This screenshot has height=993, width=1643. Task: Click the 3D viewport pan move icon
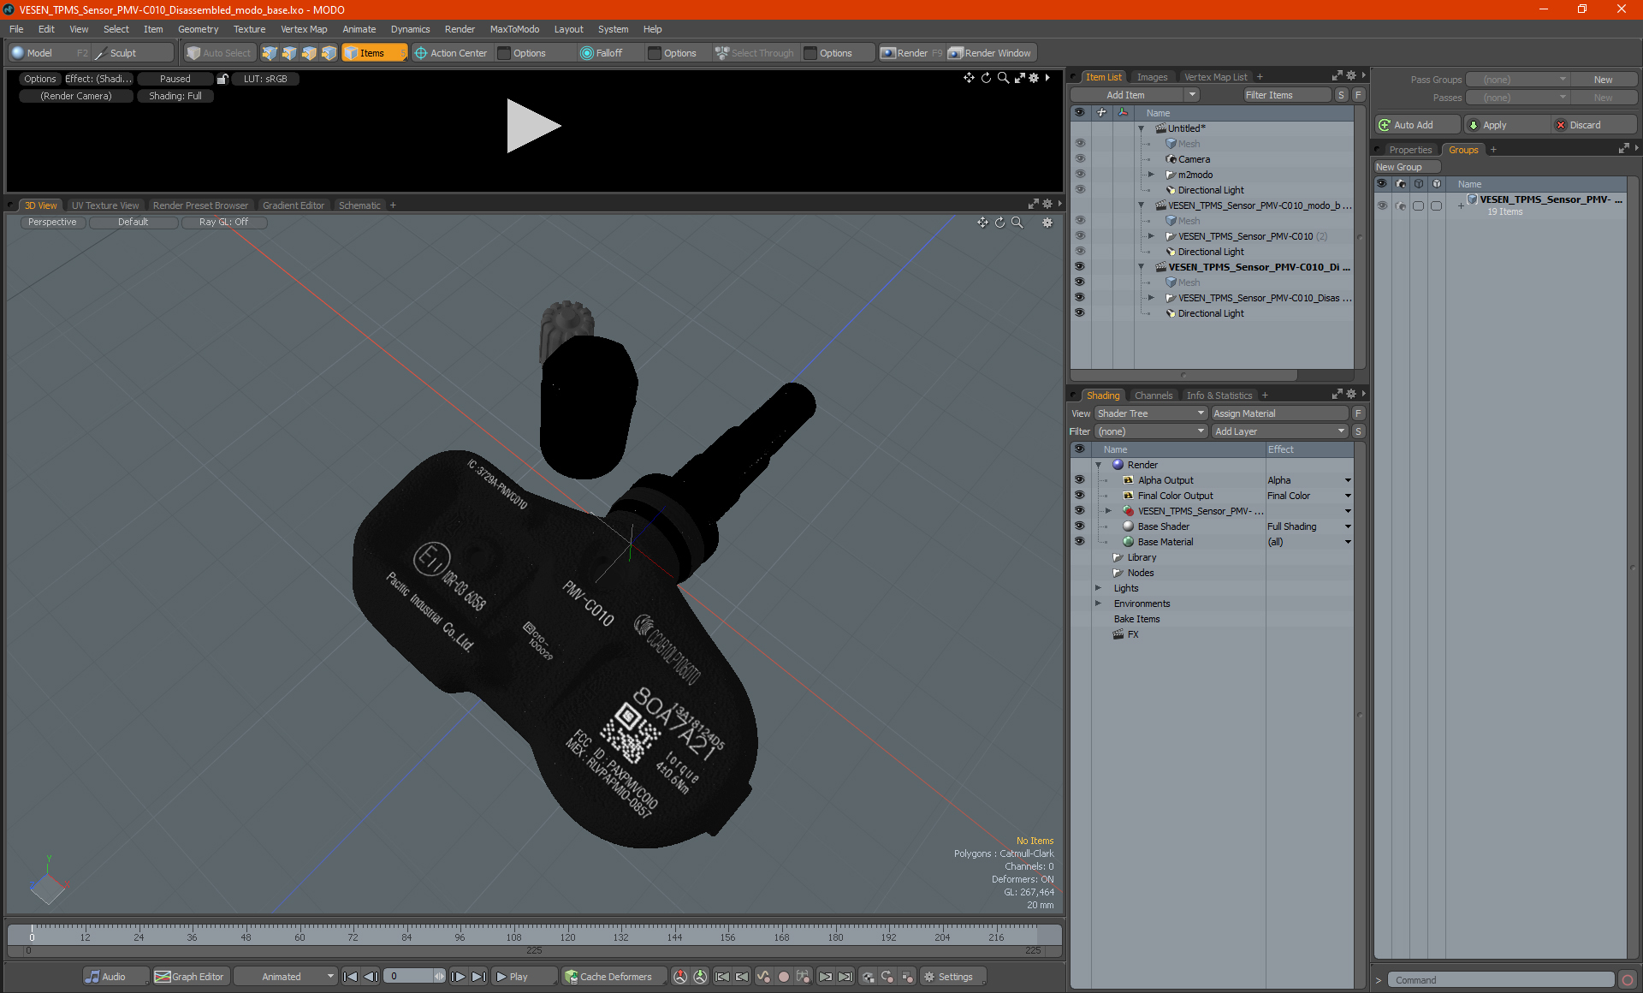[982, 223]
